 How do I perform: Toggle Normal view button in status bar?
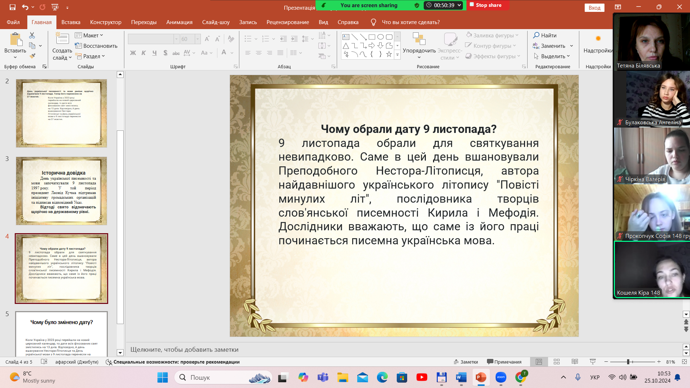point(539,362)
